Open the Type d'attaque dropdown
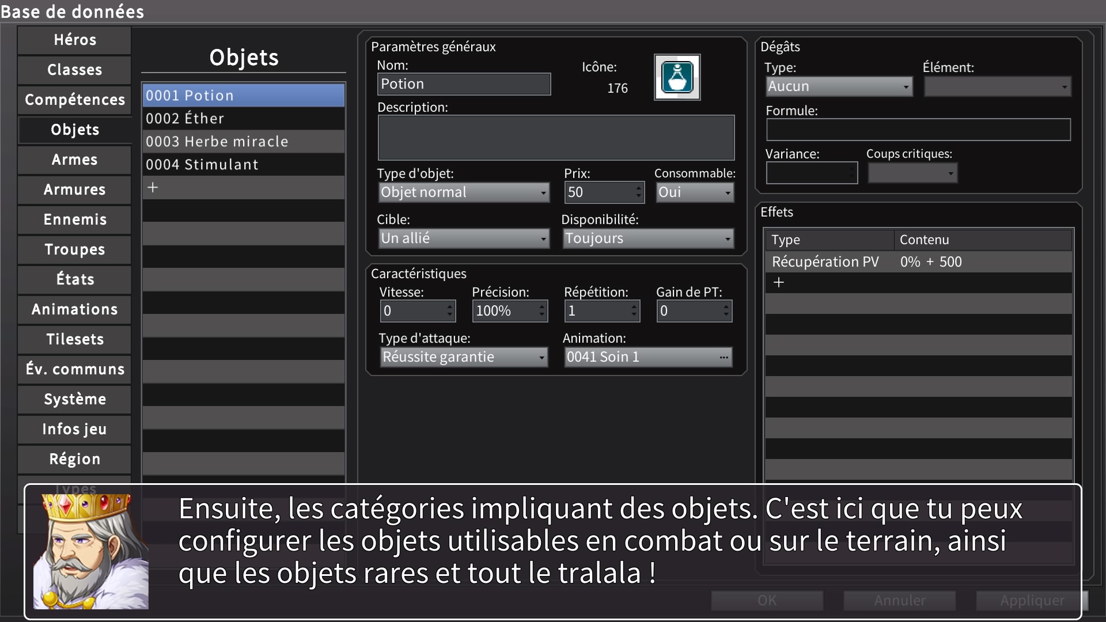The image size is (1106, 622). [464, 357]
